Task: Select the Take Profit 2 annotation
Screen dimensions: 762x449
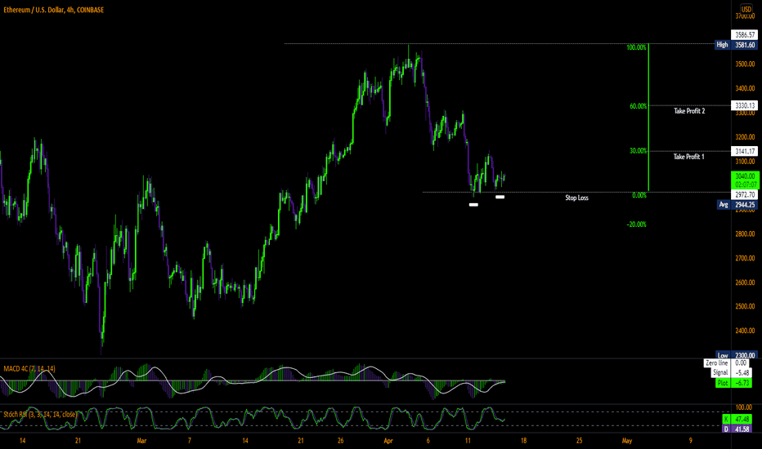Action: click(689, 111)
